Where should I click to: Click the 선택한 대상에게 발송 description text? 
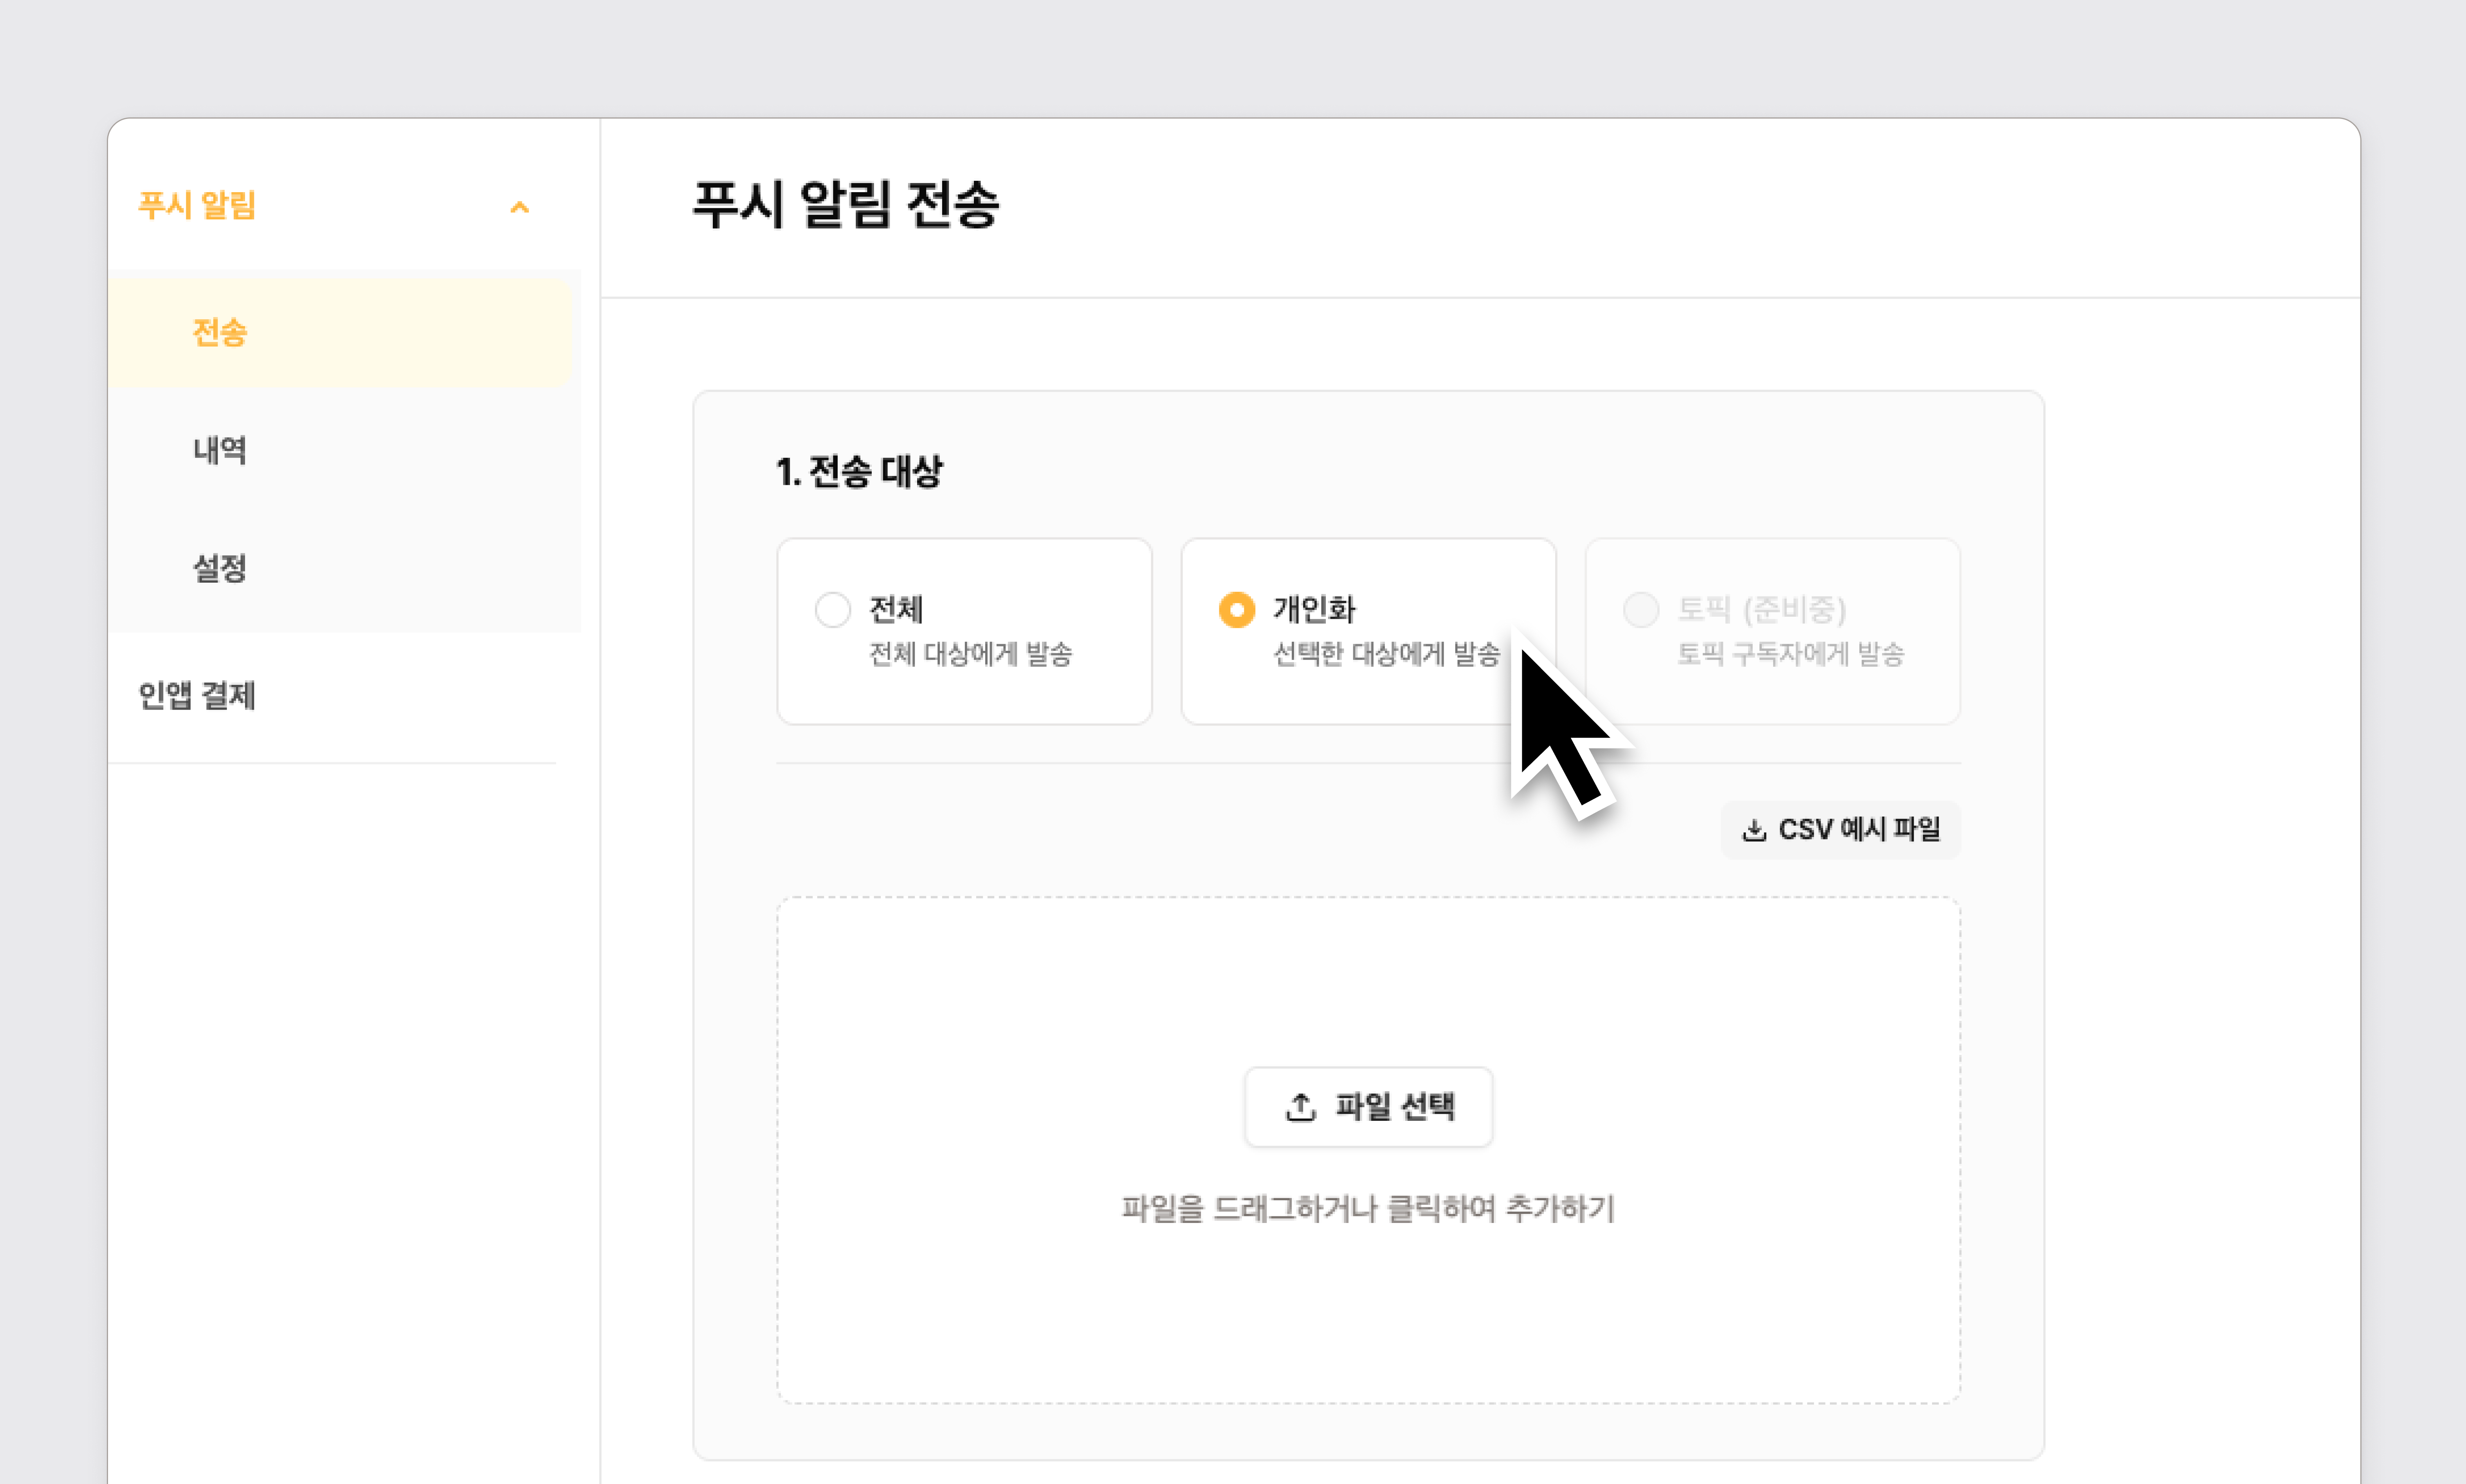point(1386,654)
